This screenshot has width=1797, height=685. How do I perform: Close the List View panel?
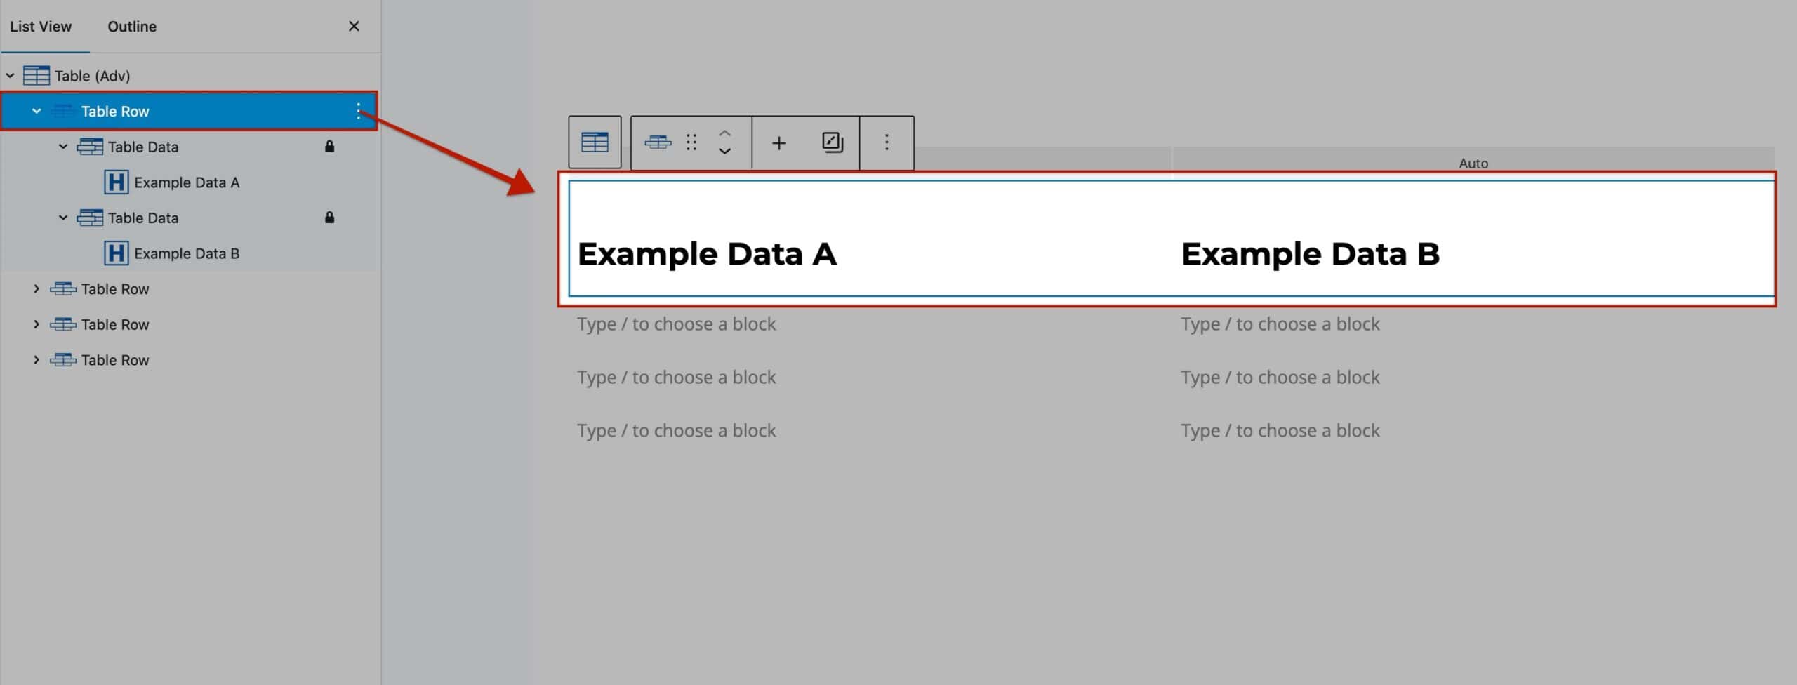pos(354,26)
